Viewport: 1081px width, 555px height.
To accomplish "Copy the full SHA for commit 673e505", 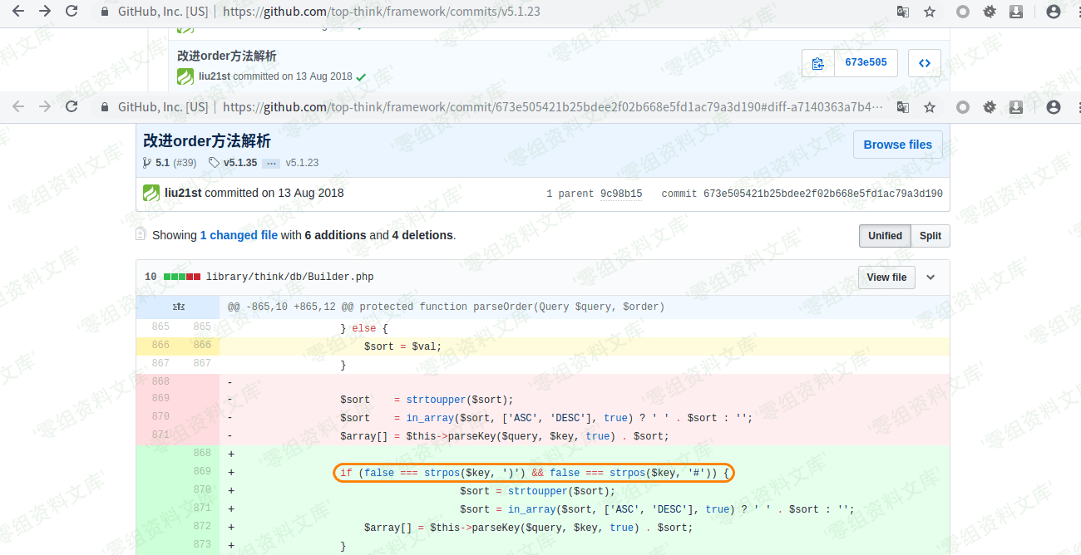I will 818,63.
